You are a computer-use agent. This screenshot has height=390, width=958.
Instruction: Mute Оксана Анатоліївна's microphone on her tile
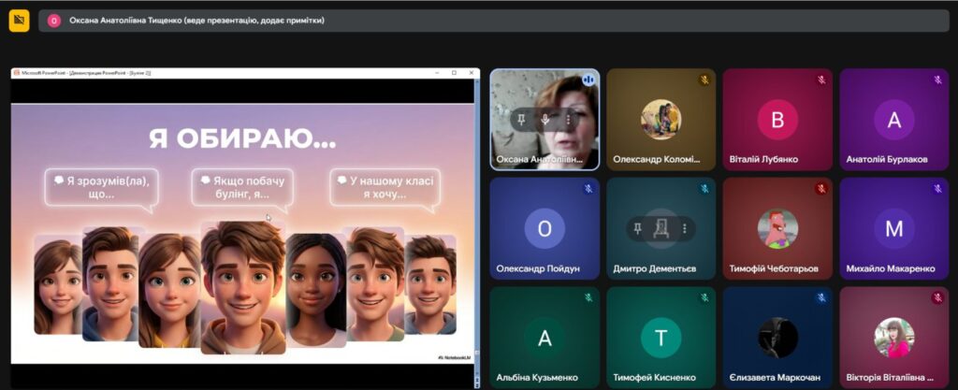(x=545, y=120)
